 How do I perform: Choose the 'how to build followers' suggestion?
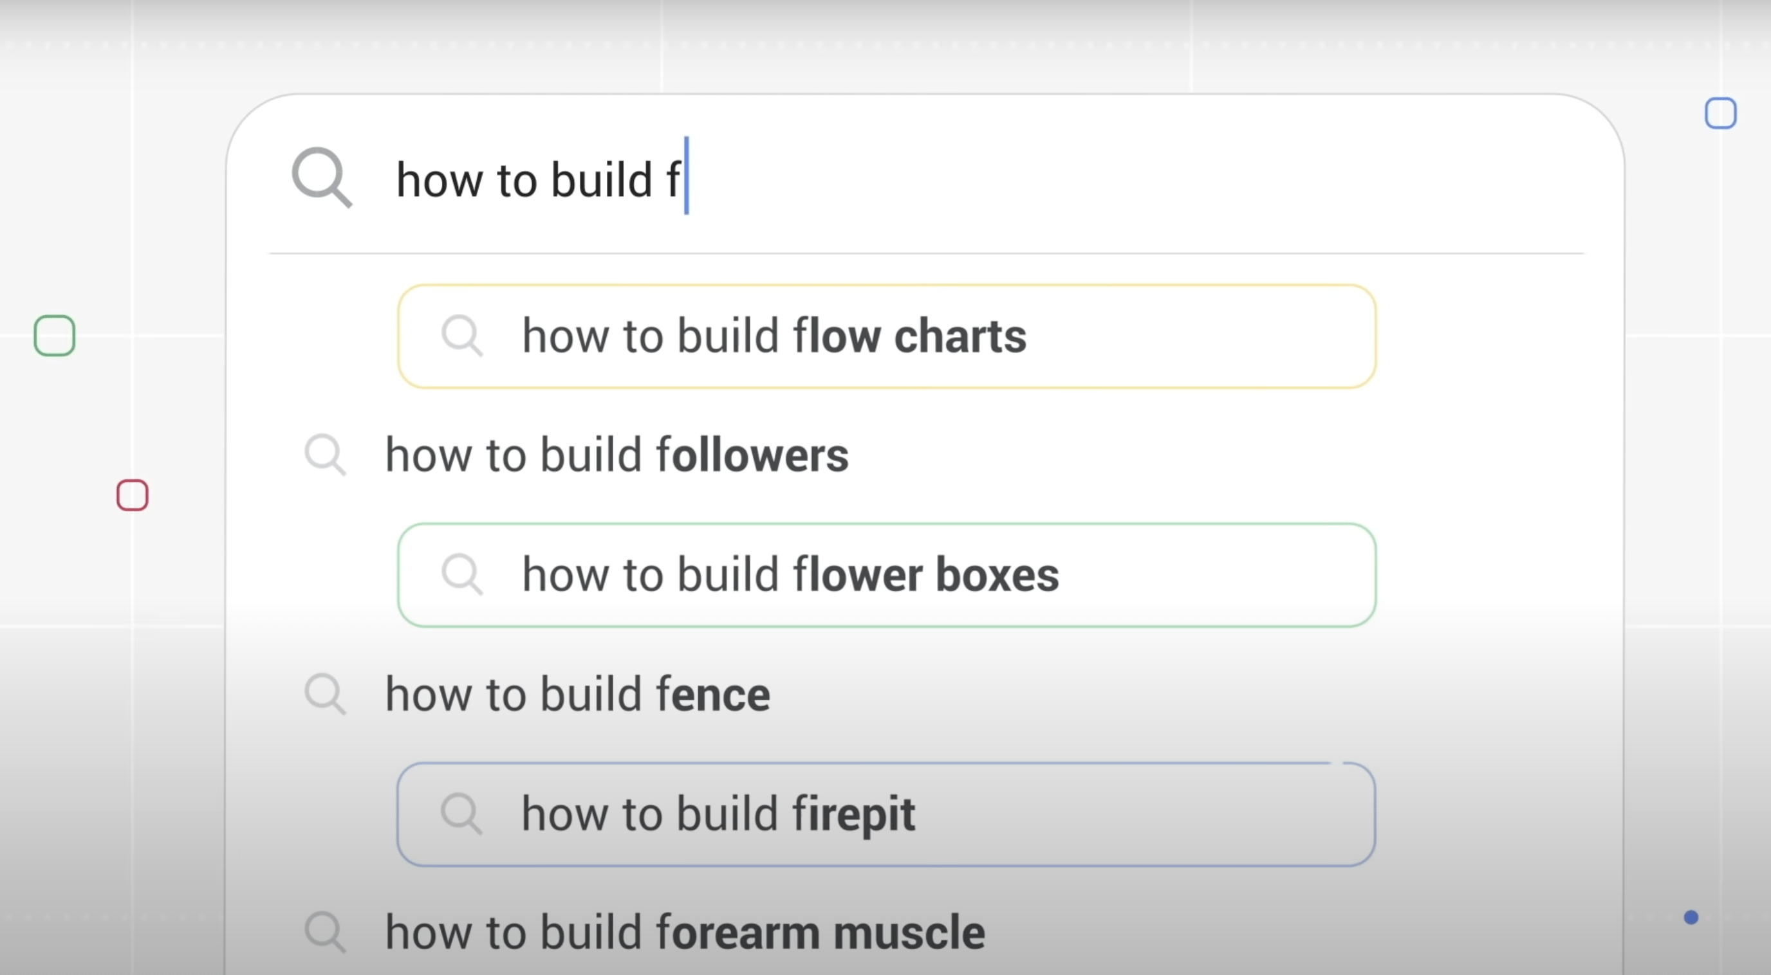(617, 455)
